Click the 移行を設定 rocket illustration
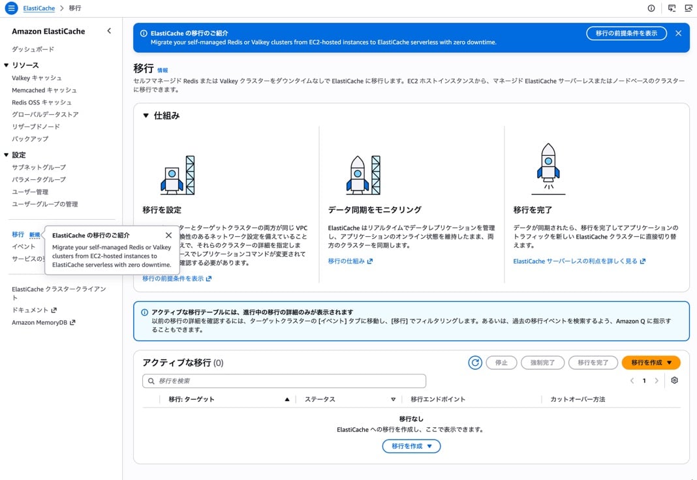Viewport: 697px width, 480px height. tap(178, 175)
